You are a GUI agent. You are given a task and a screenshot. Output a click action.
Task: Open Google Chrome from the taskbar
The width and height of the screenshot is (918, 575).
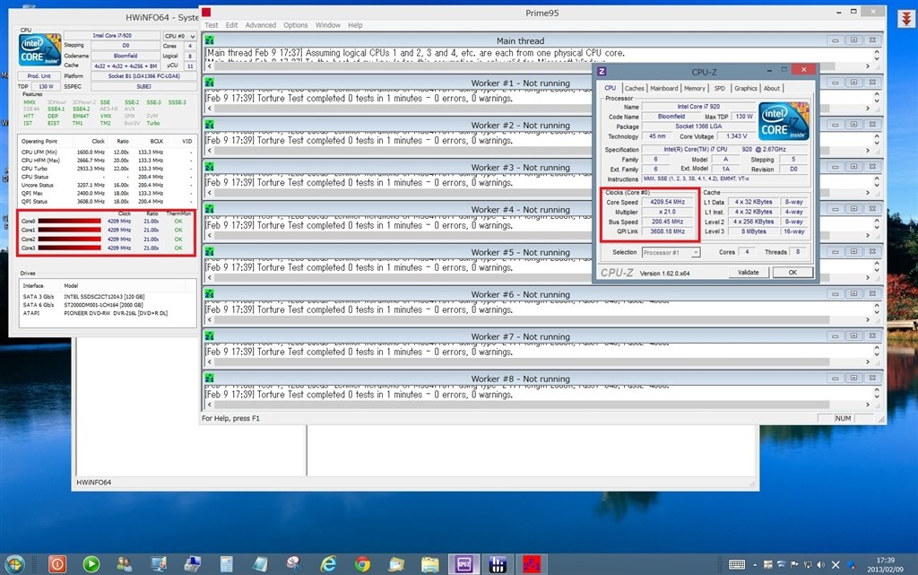coord(362,564)
